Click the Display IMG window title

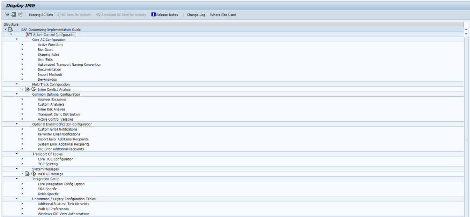pos(21,5)
